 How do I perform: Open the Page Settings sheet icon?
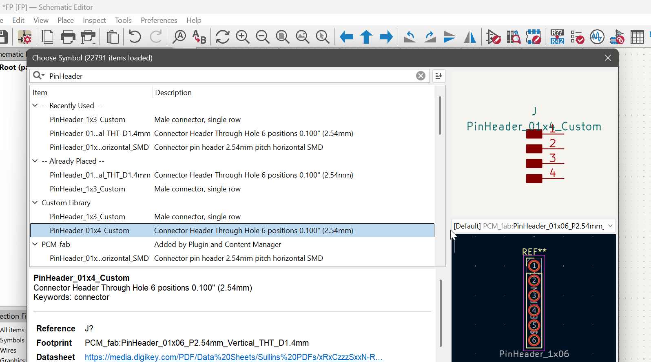pyautogui.click(x=48, y=37)
